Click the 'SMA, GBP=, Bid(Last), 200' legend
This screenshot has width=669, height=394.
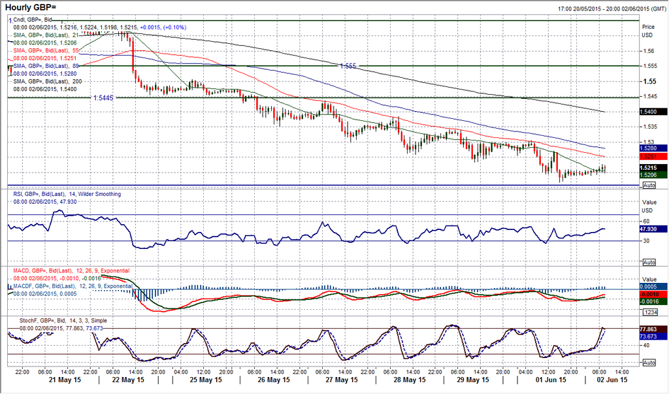48,81
